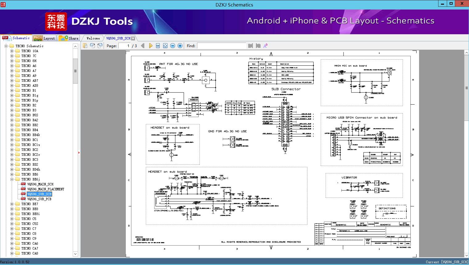The image size is (469, 265).
Task: Click the fit page icon
Action: click(165, 46)
